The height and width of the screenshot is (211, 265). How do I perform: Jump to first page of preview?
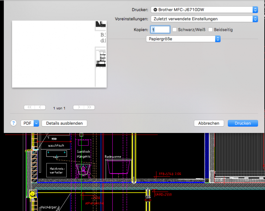(x=29, y=108)
